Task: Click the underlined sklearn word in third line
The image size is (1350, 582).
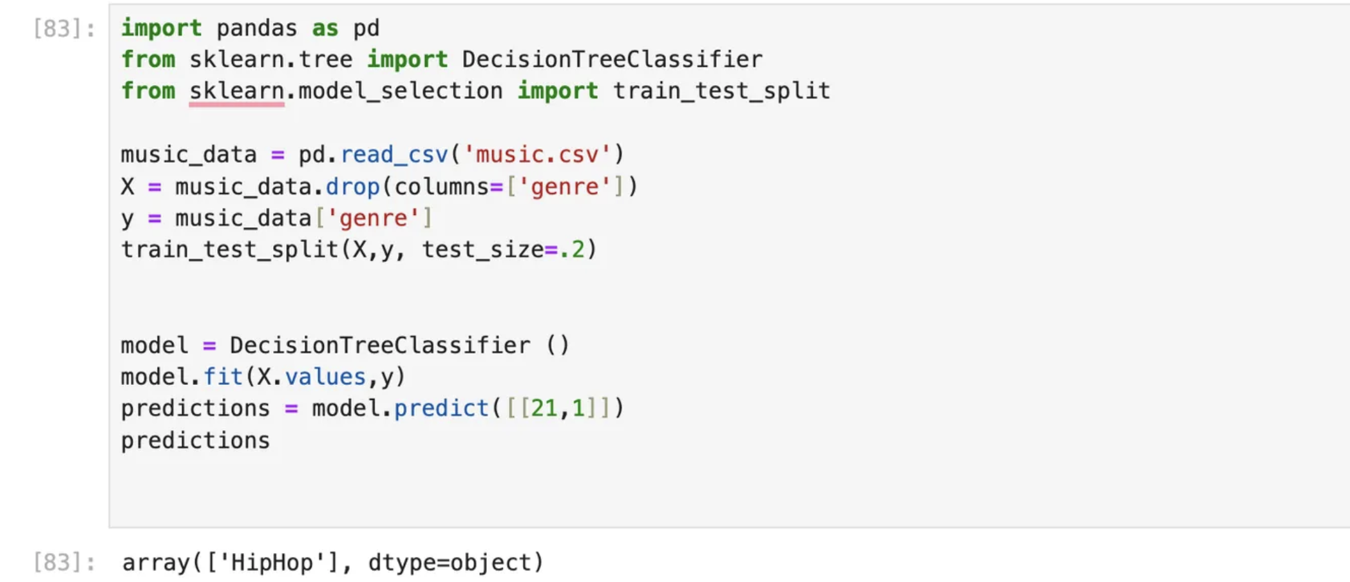Action: coord(236,91)
